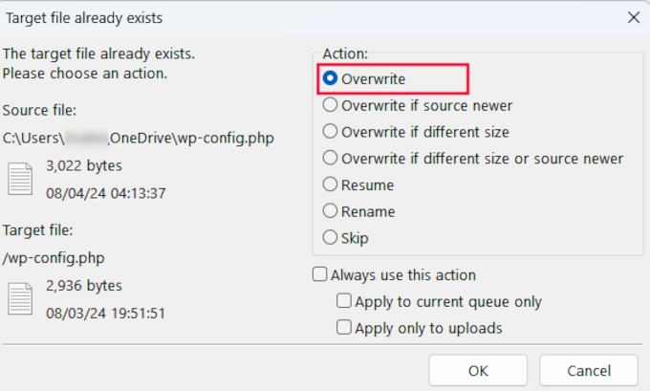This screenshot has width=650, height=391.
Task: Select Overwrite if different size option
Action: (x=331, y=132)
